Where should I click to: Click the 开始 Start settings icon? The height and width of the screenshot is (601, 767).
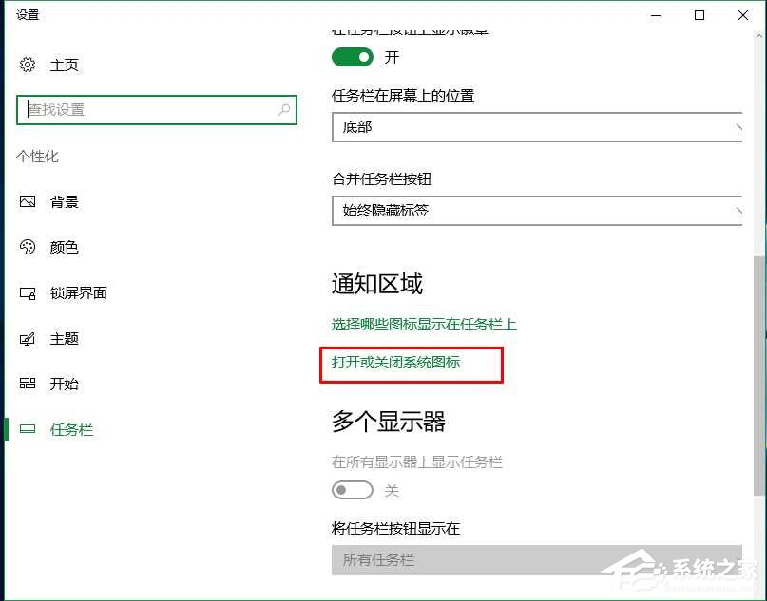[x=29, y=384]
